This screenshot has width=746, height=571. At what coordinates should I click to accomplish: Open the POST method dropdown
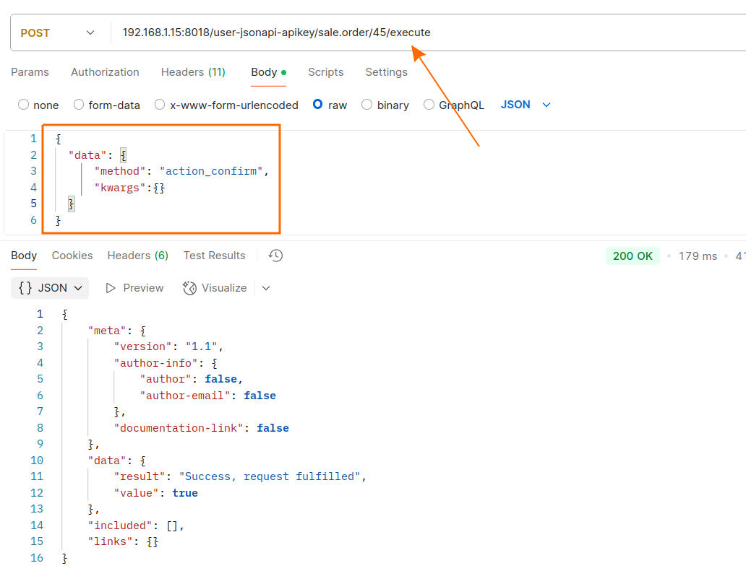58,32
